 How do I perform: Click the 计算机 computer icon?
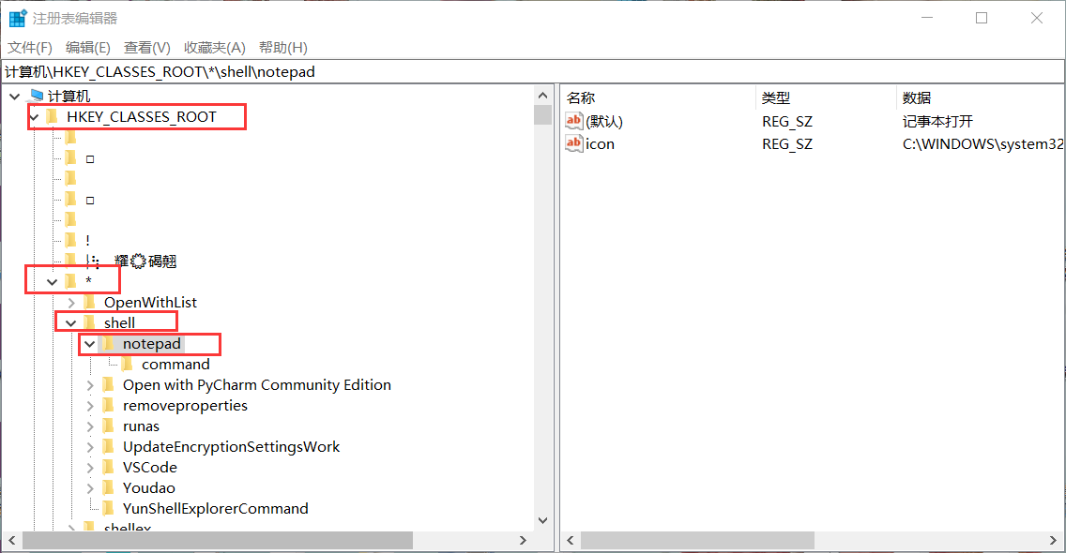point(36,96)
